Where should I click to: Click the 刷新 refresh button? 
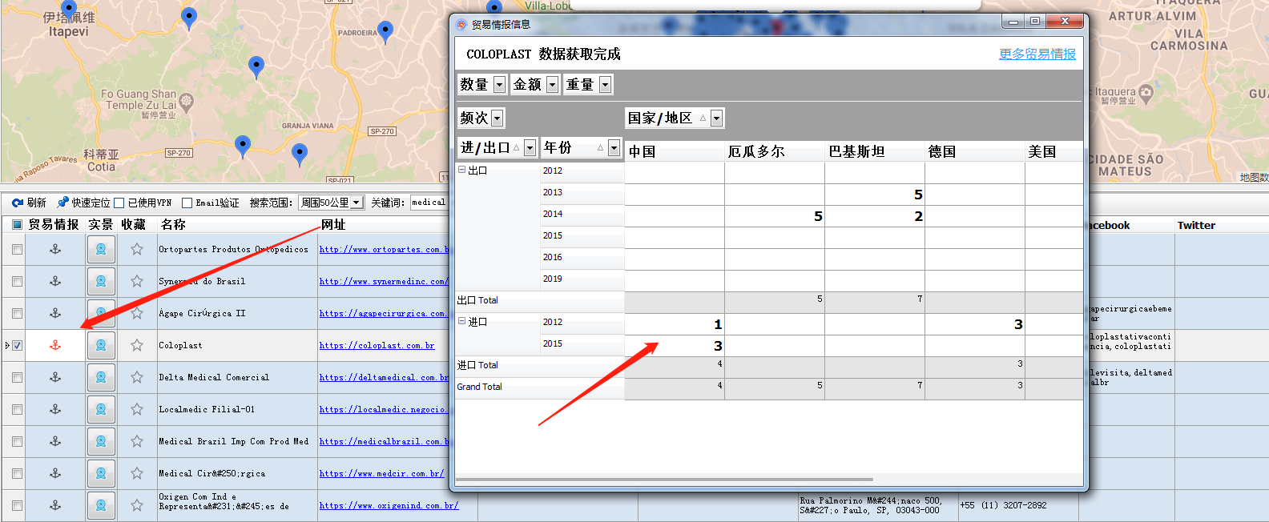coord(30,203)
